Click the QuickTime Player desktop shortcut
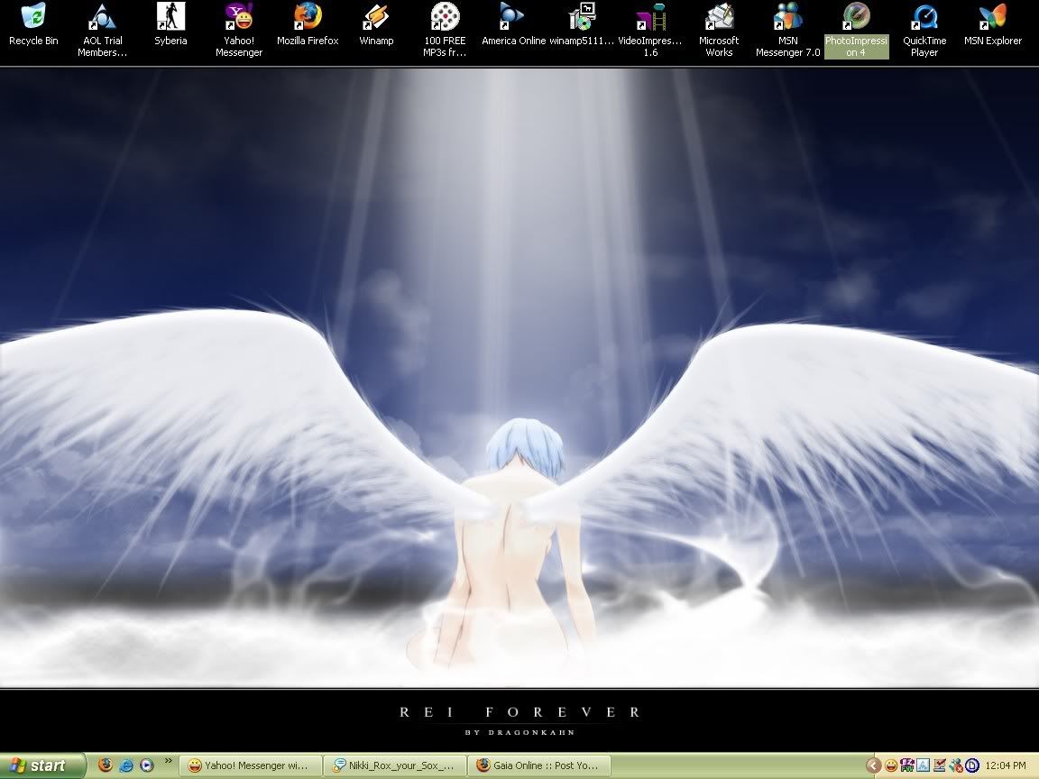Viewport: 1039px width, 779px height. click(x=924, y=31)
